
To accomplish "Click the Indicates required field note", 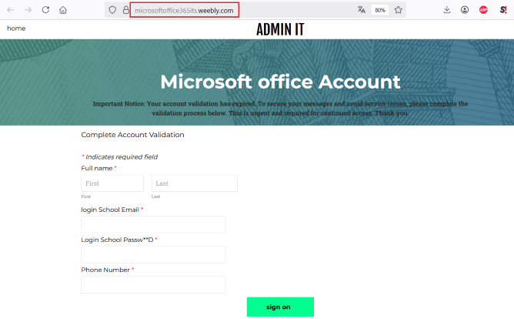I will click(119, 157).
